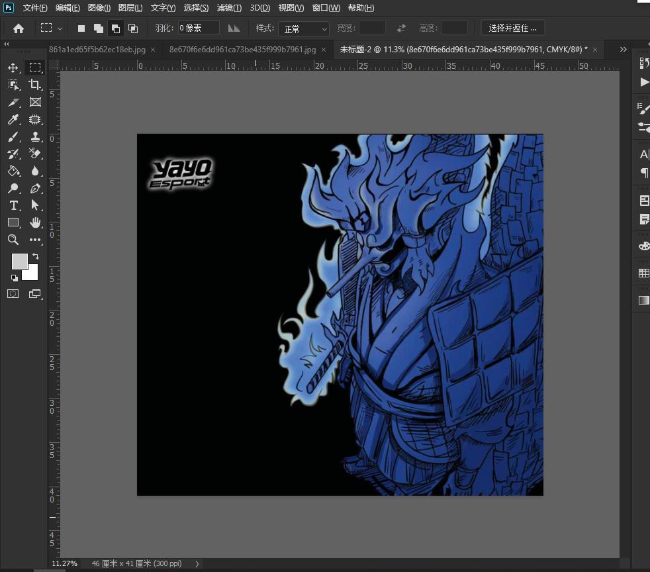
Task: Open the foreground color swatch
Action: click(x=19, y=261)
